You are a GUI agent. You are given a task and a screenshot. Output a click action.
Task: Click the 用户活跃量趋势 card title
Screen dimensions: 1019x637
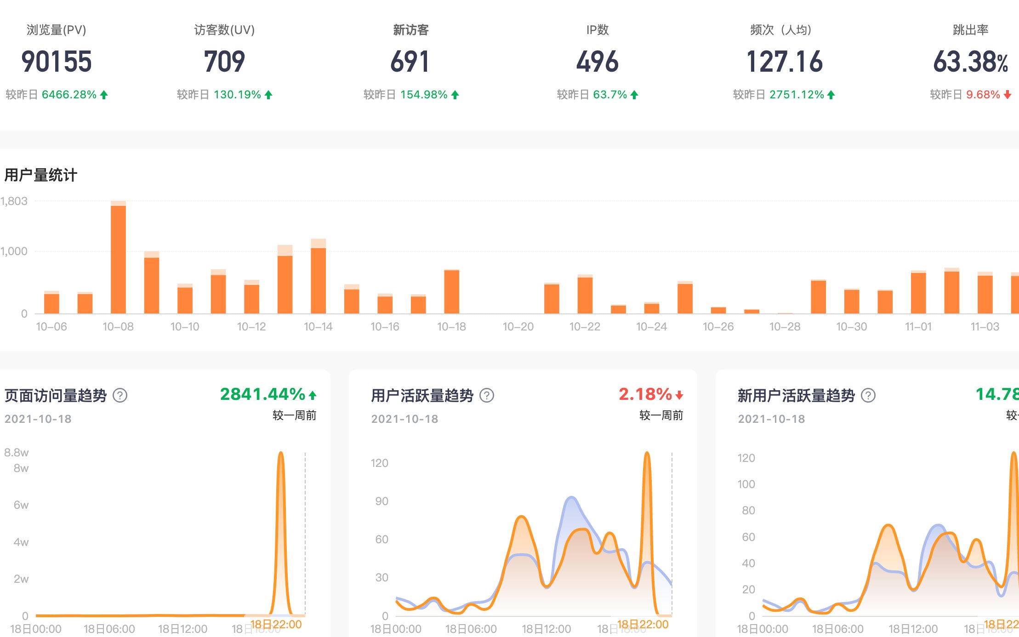422,395
